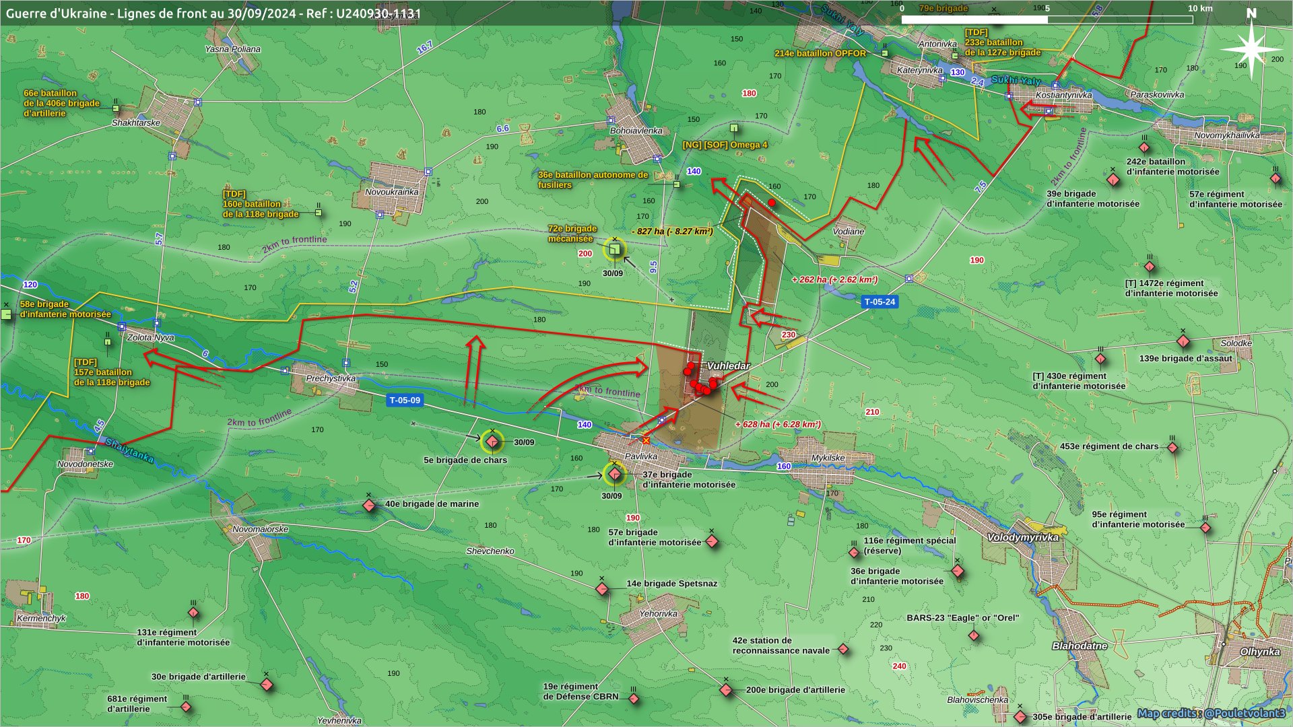Click the 40e brigade de marine unit icon
The image size is (1293, 727).
pyautogui.click(x=369, y=505)
